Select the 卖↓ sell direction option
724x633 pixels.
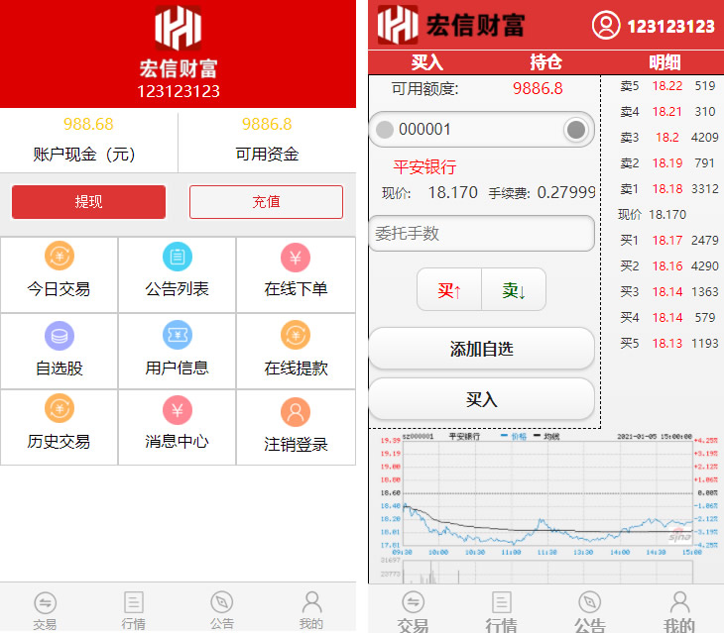513,290
